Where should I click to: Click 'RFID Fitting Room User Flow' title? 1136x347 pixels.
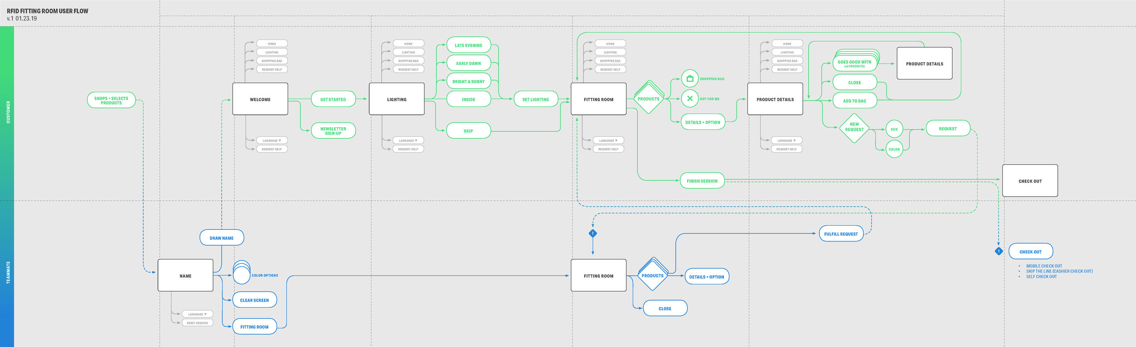click(x=48, y=11)
